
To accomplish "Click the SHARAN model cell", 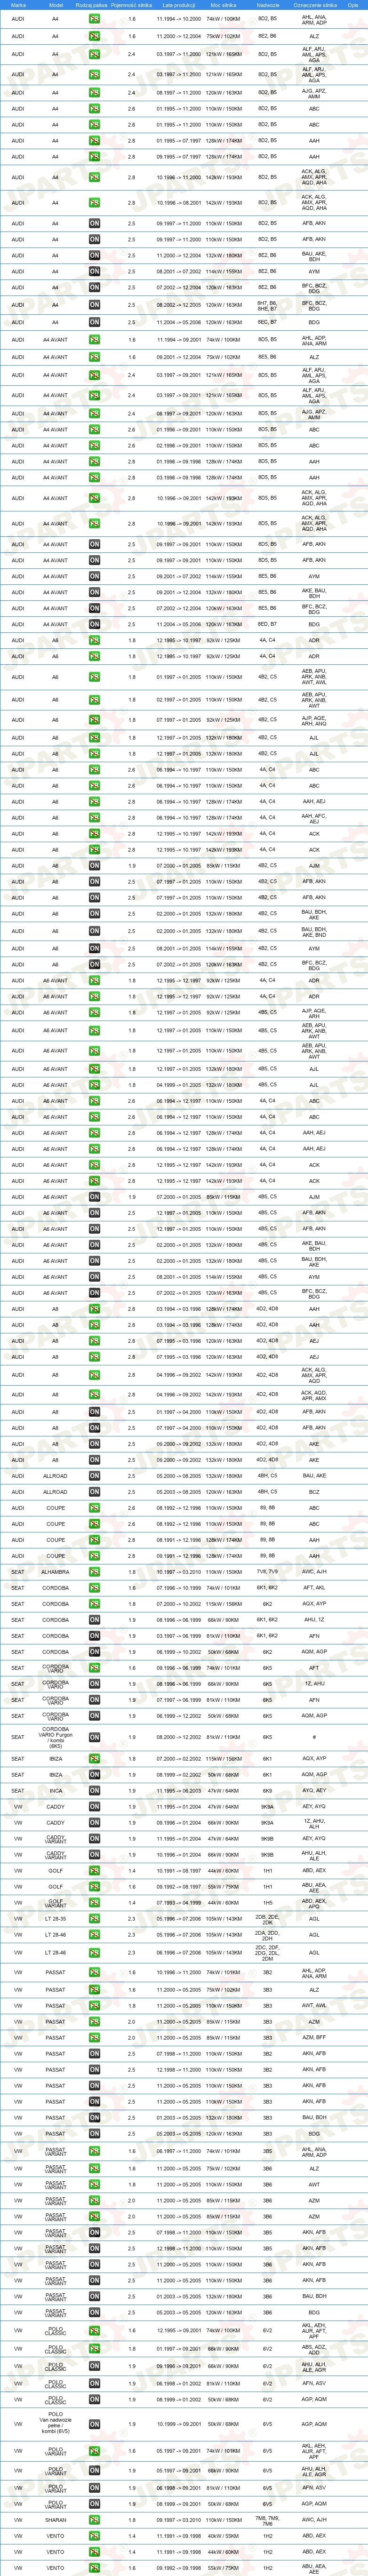I will pos(55,2520).
